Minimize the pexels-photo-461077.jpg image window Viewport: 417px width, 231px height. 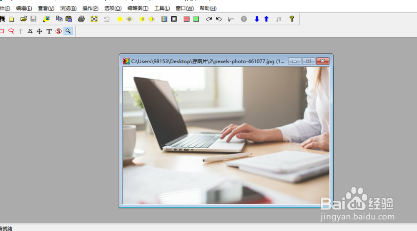coord(294,61)
